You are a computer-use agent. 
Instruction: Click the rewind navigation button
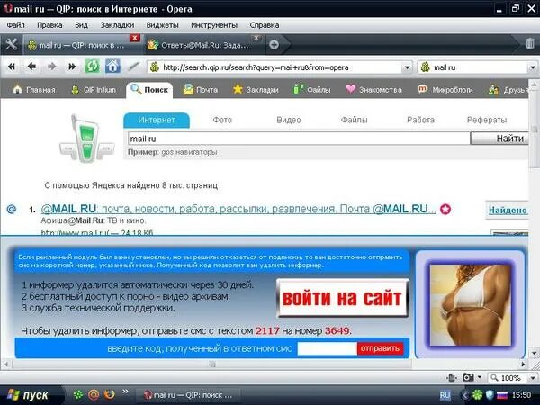click(x=12, y=67)
